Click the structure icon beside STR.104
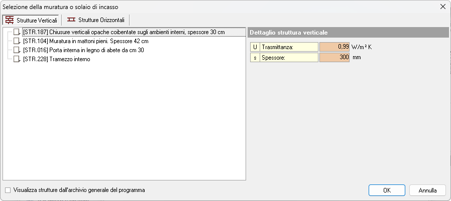This screenshot has height=201, width=451. (17, 41)
